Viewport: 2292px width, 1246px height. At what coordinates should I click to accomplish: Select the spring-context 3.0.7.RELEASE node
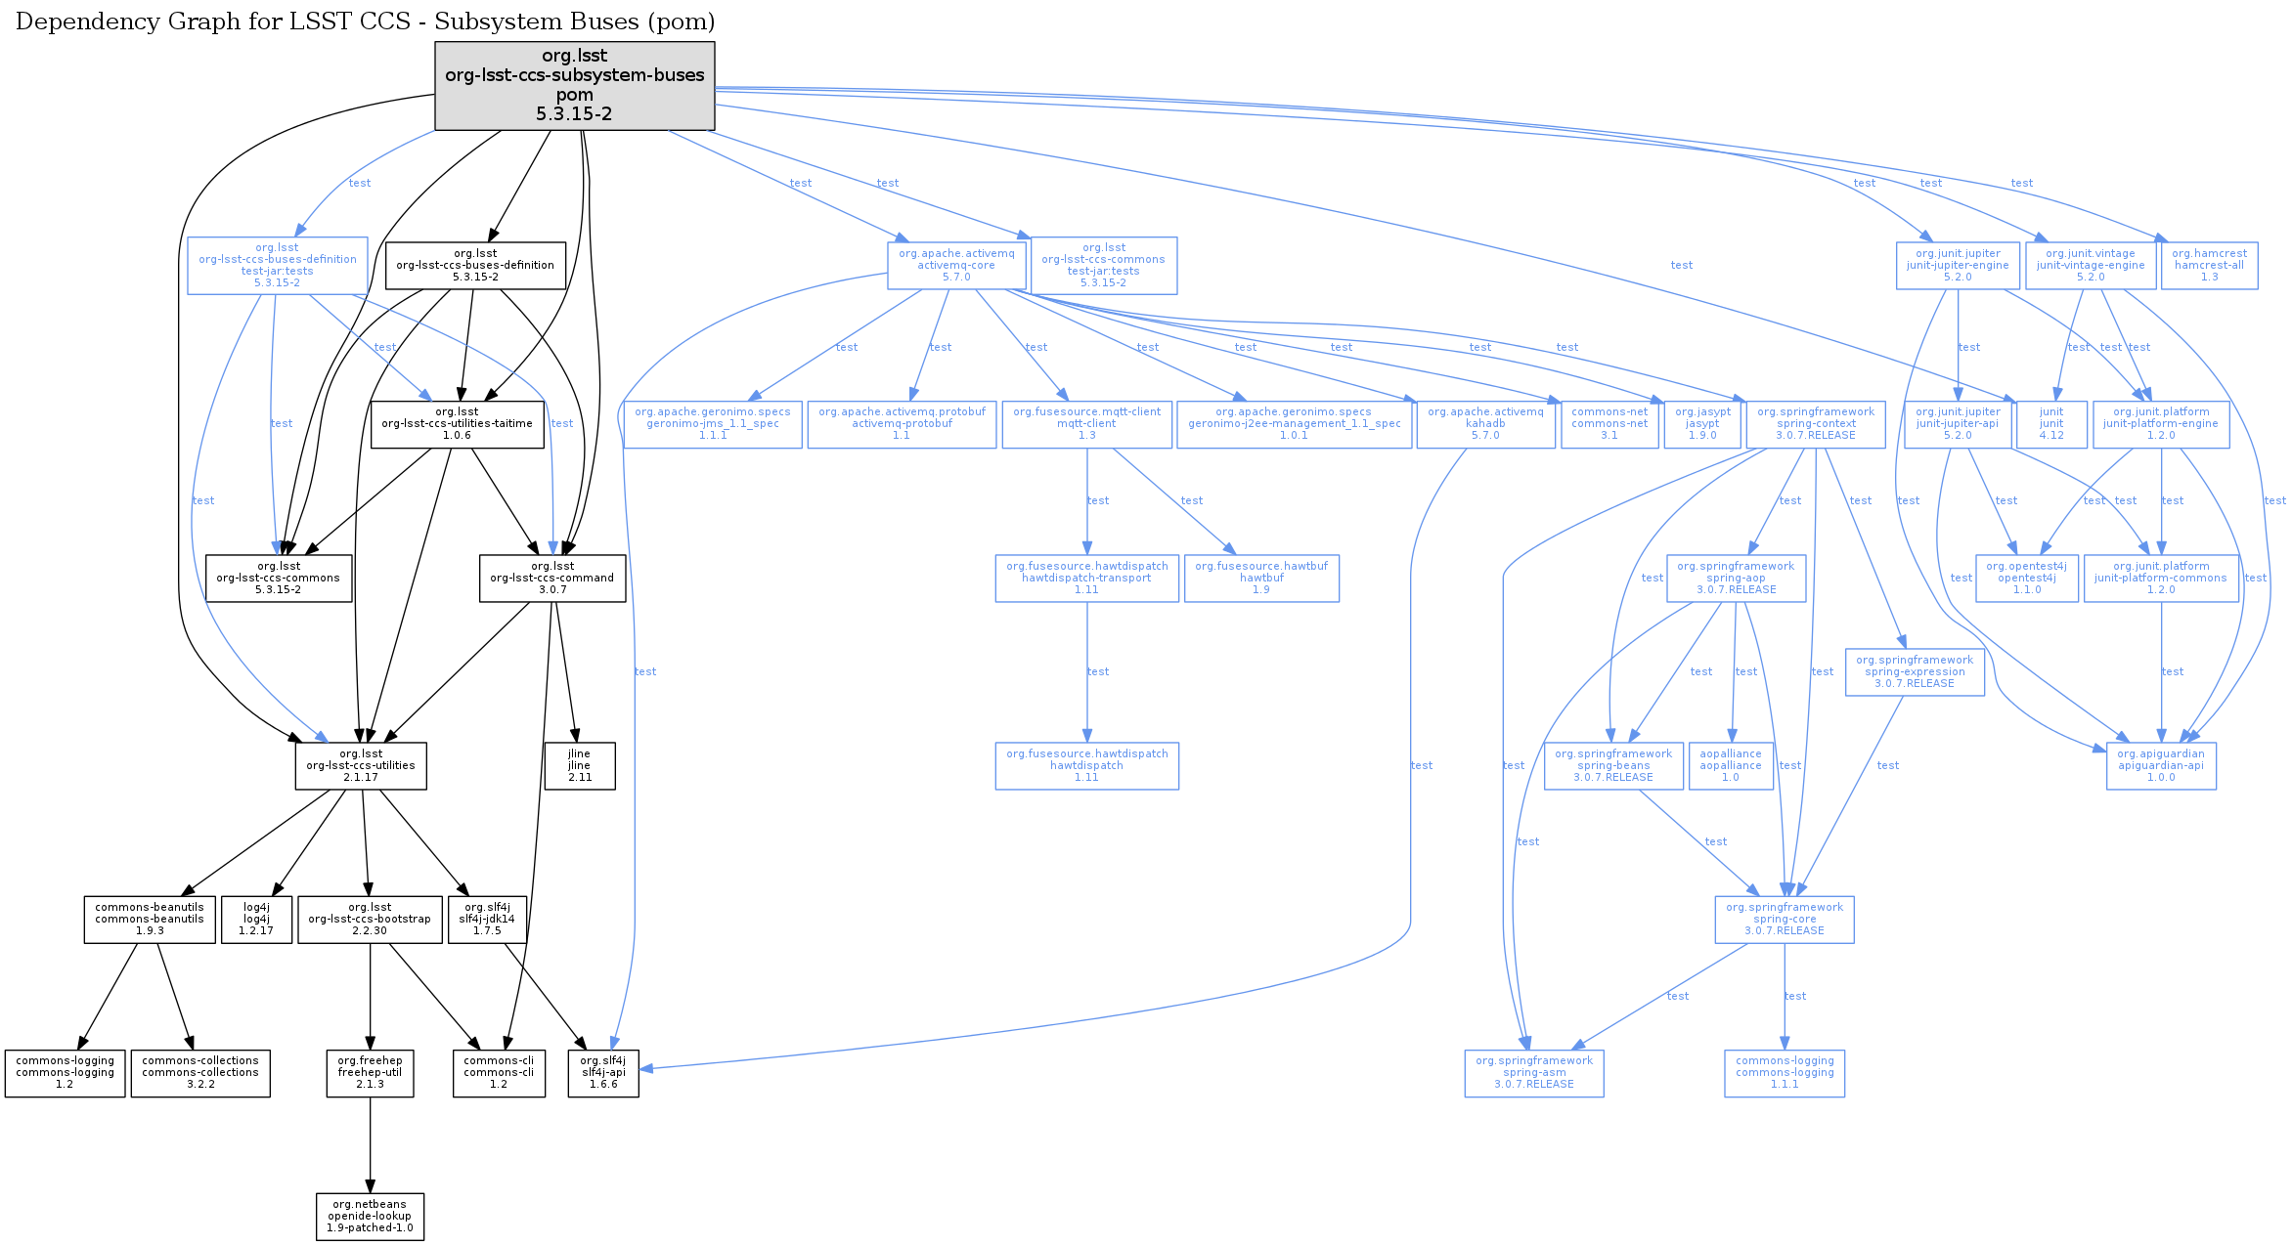[1815, 424]
